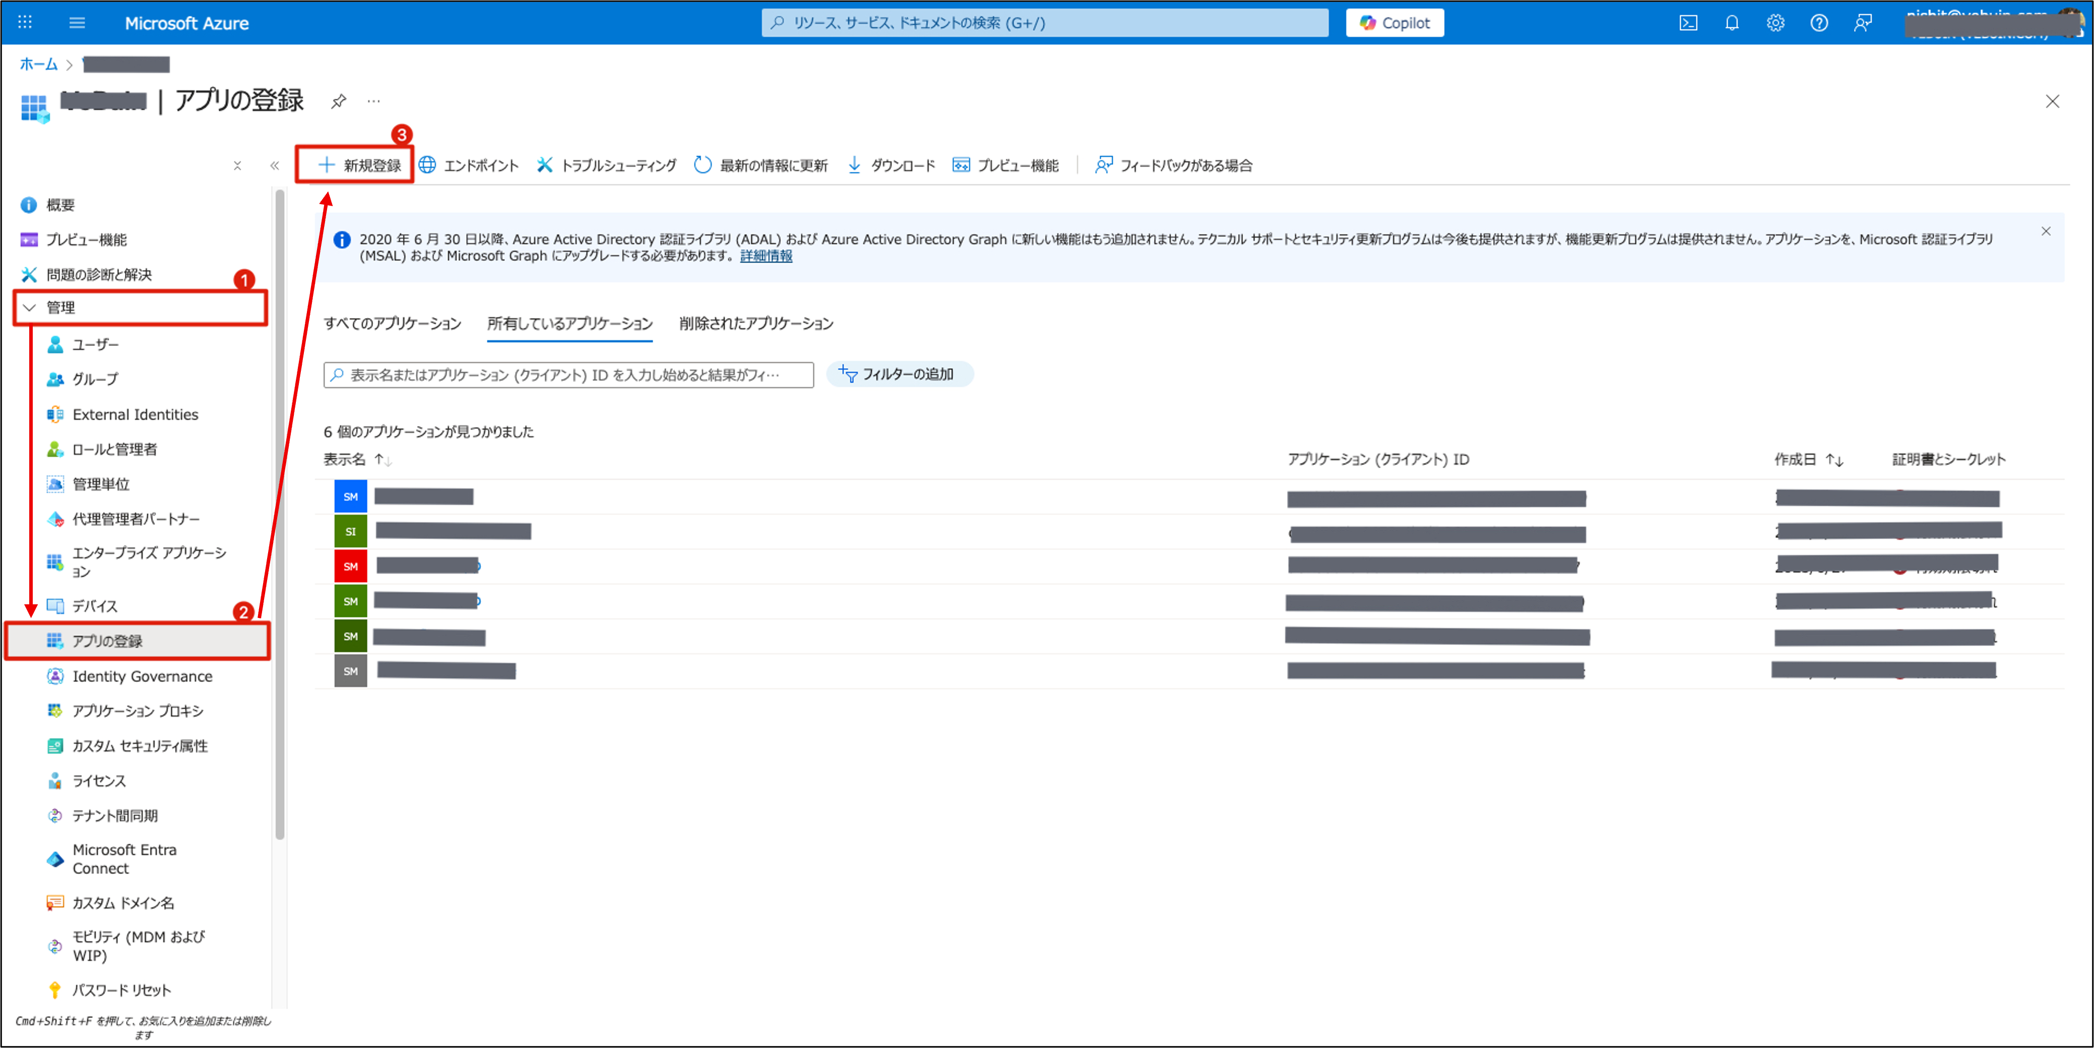Open the help question mark icon
The width and height of the screenshot is (2094, 1048).
click(1819, 23)
